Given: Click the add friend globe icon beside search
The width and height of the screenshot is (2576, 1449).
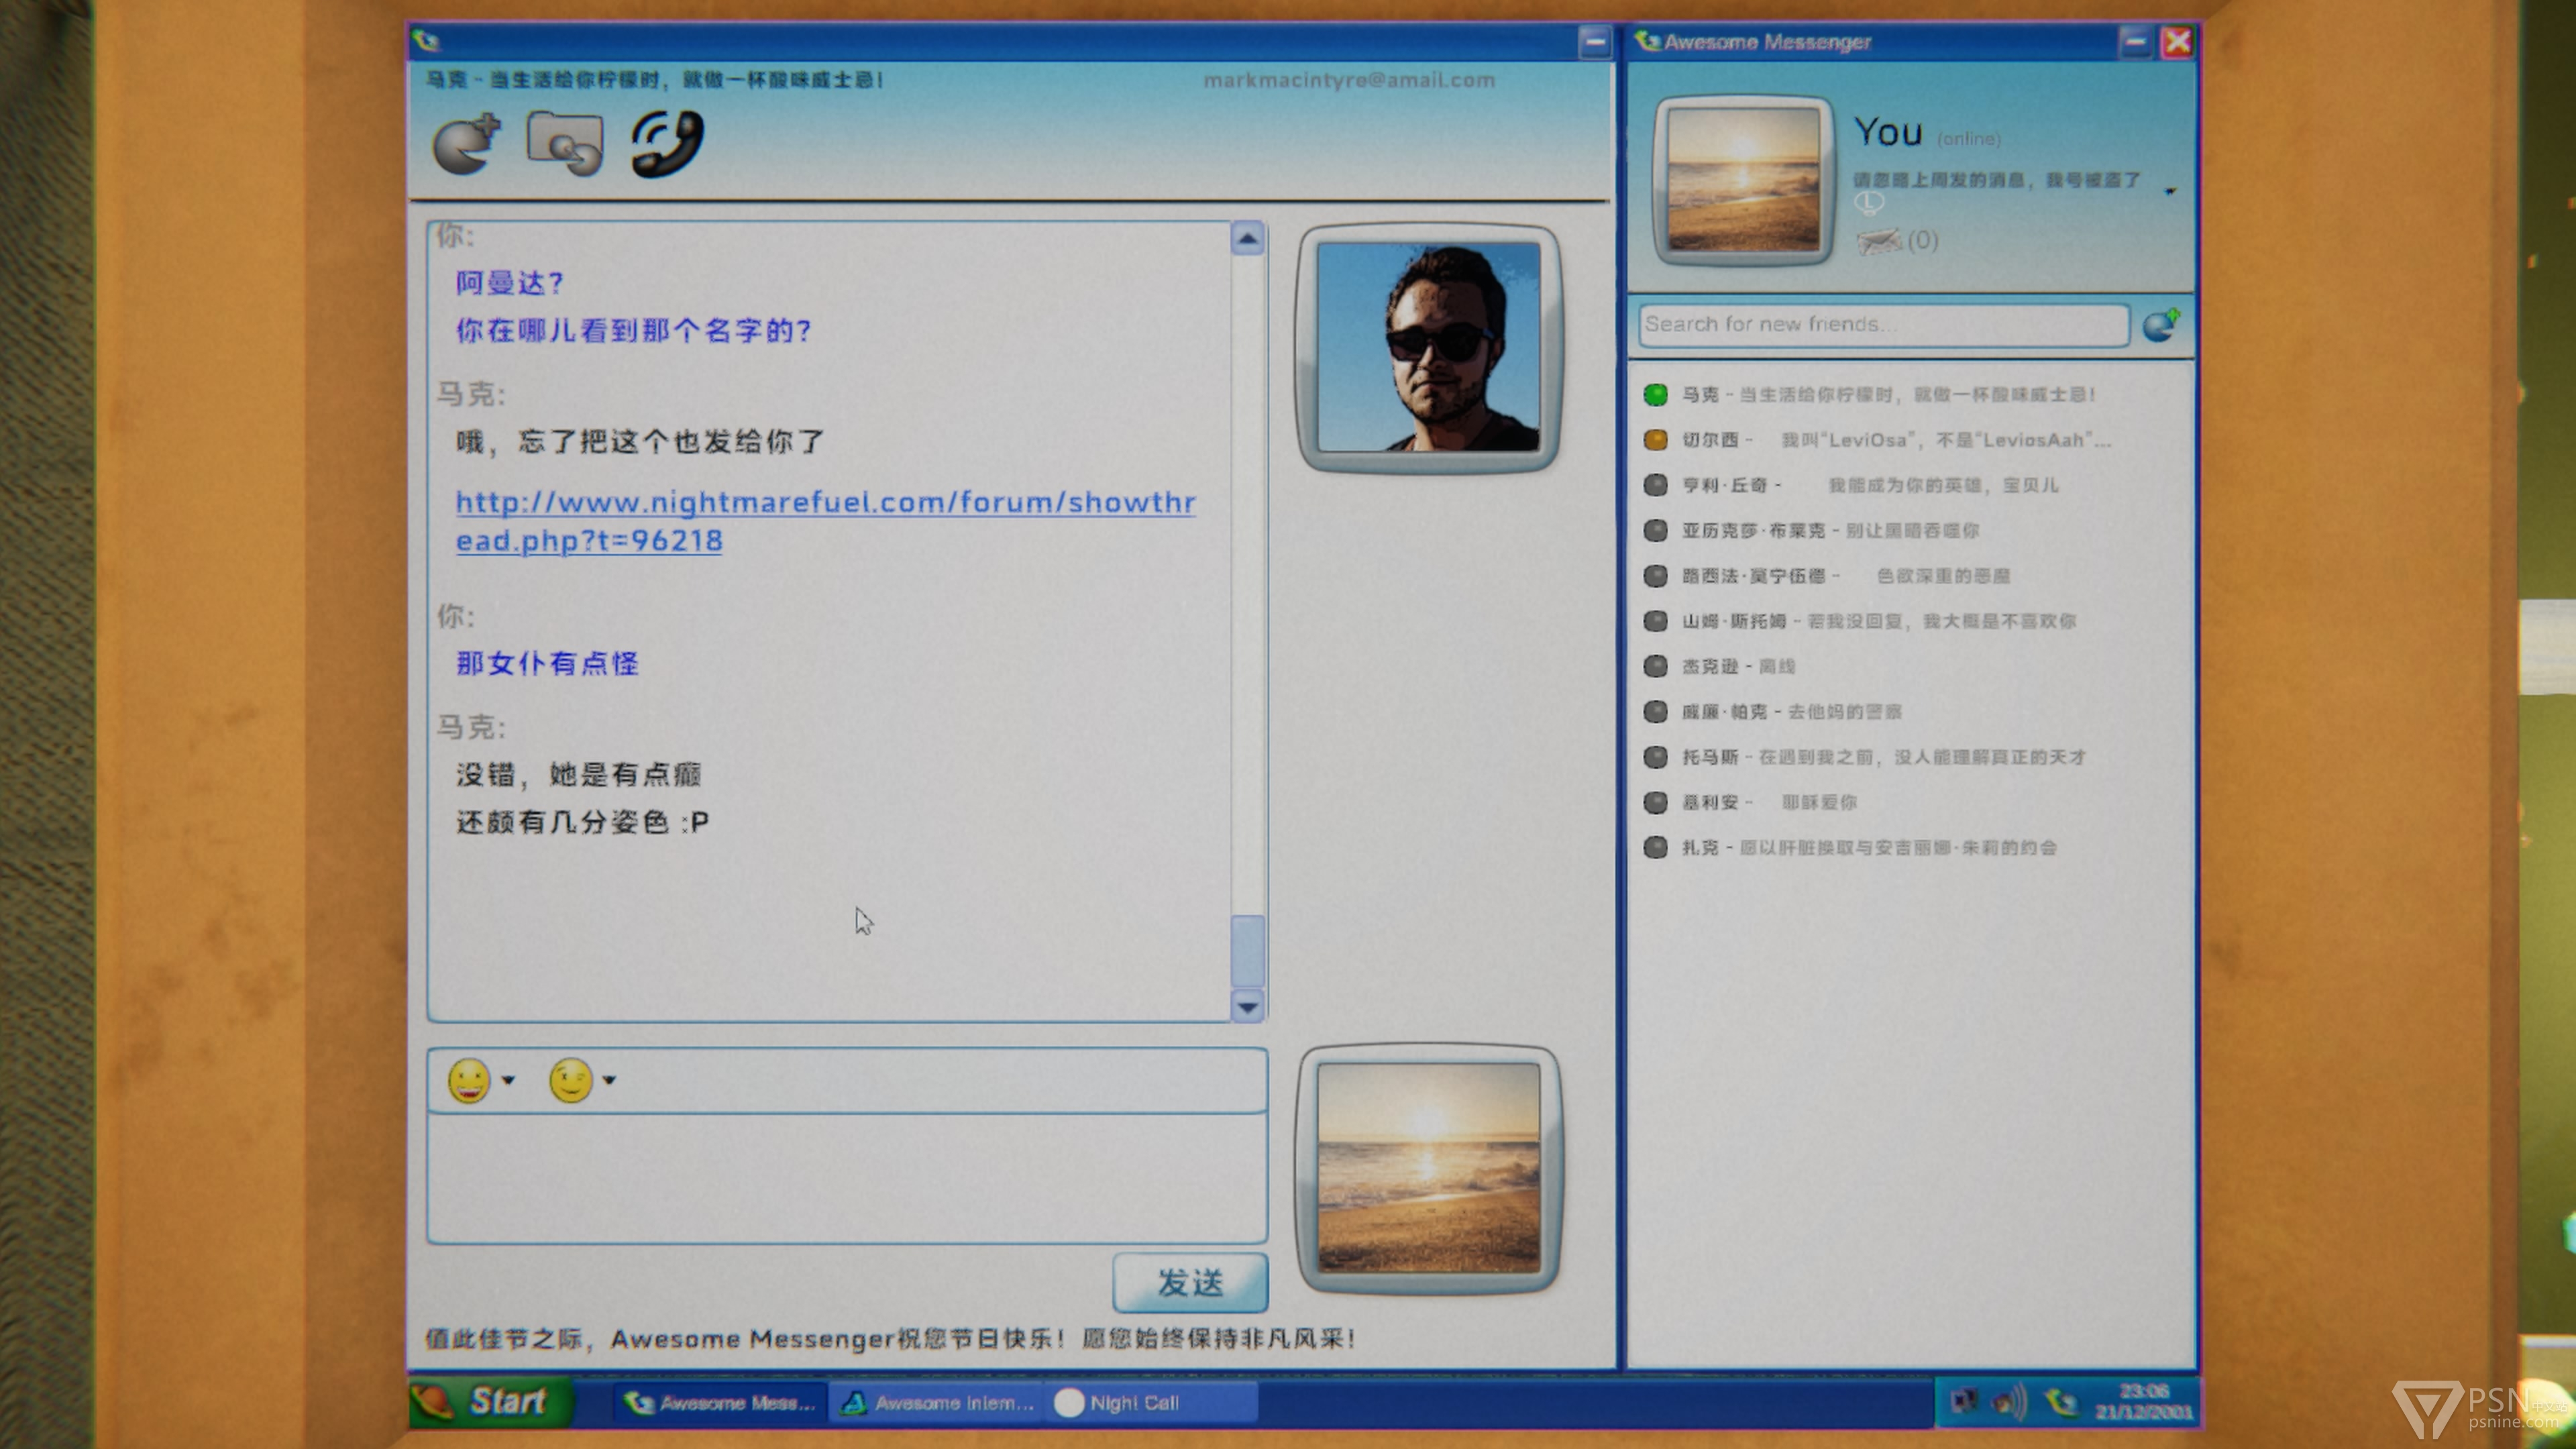Looking at the screenshot, I should [2161, 325].
